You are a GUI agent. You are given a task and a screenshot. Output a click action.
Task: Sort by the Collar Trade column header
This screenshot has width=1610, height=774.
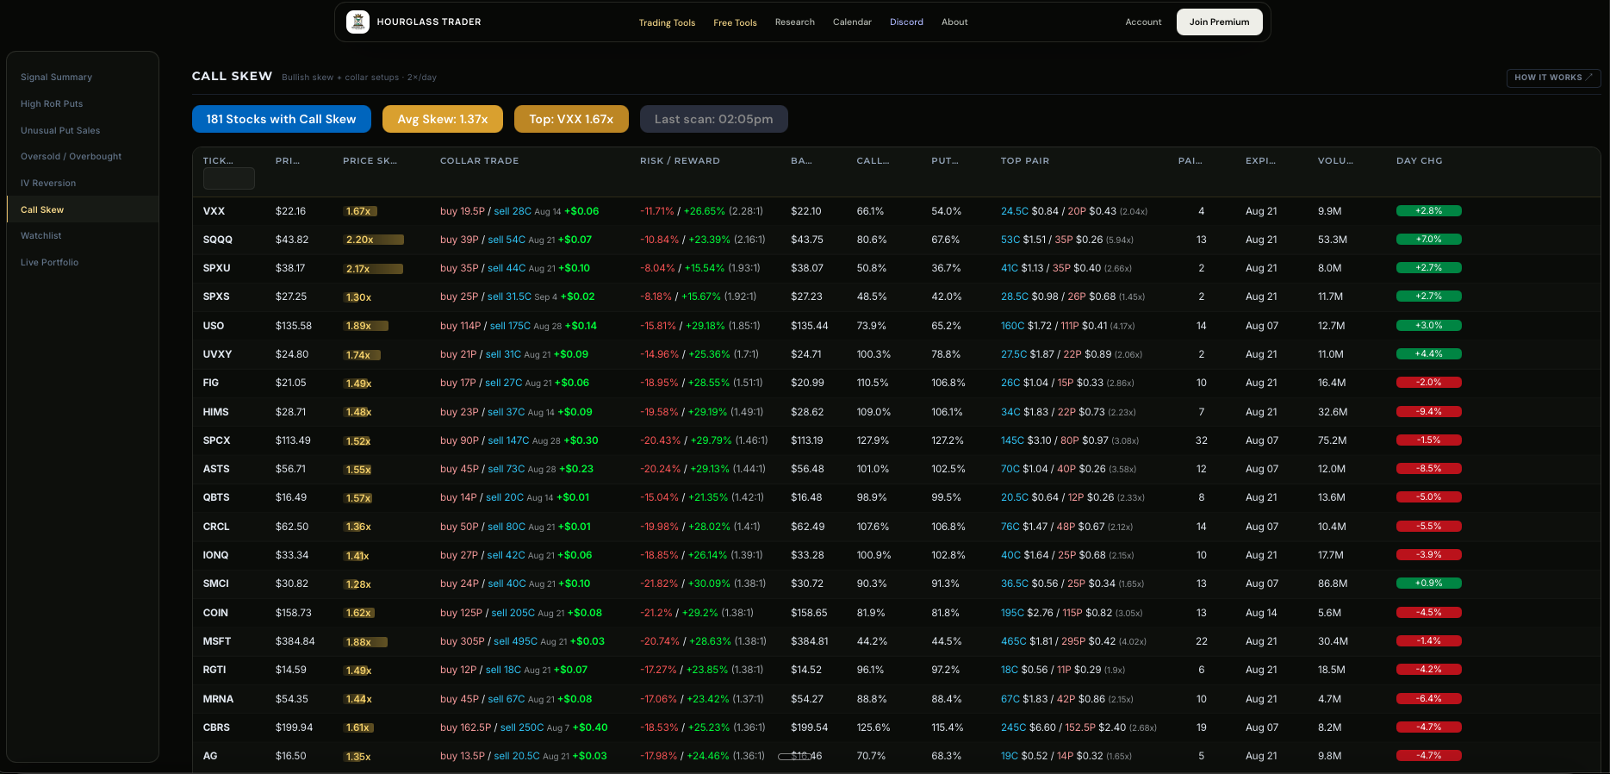coord(479,161)
